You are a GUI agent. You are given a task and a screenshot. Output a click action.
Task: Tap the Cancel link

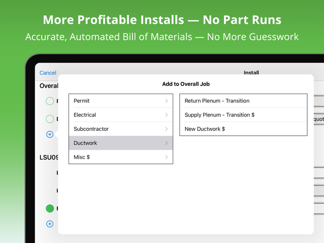(48, 73)
